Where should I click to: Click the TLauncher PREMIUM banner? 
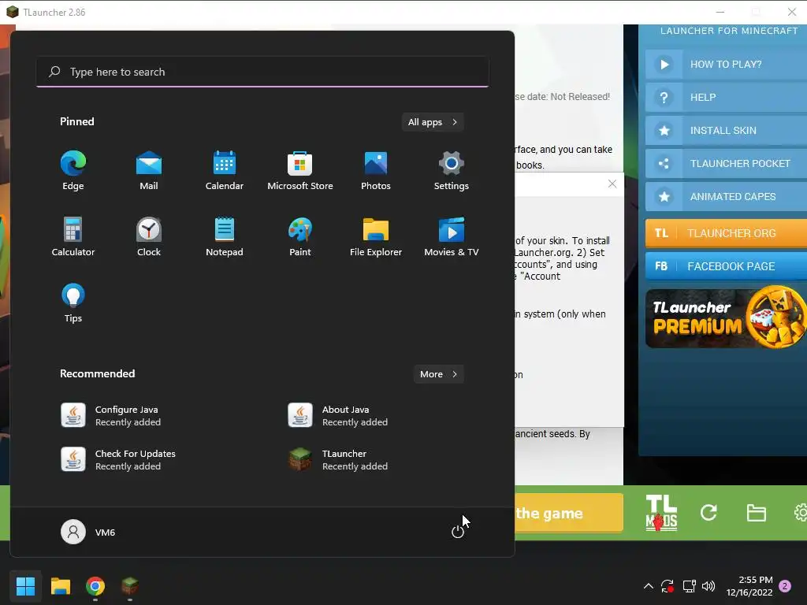coord(726,318)
